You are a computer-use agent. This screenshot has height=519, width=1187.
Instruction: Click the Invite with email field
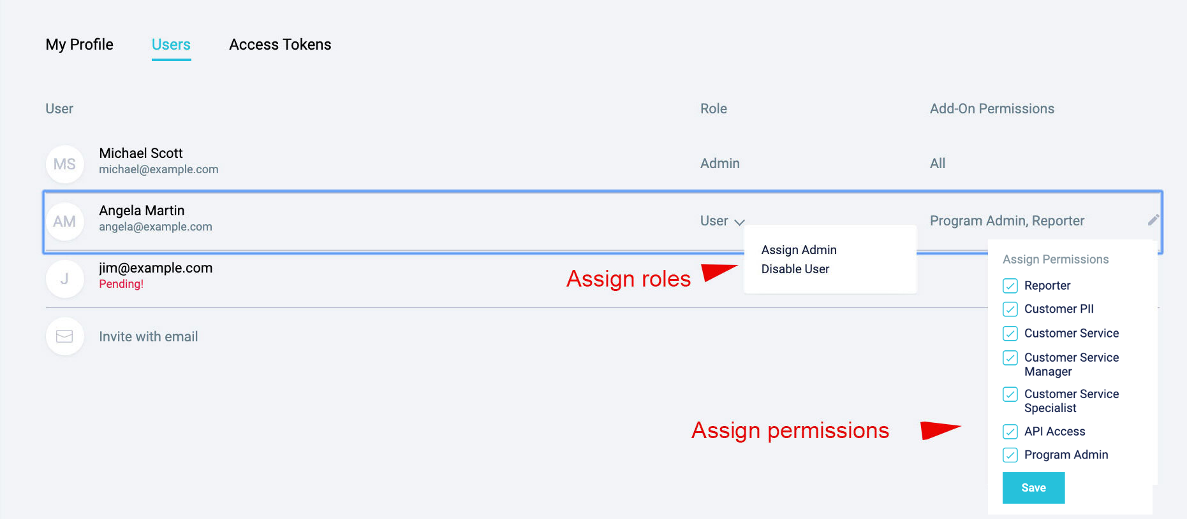click(148, 336)
